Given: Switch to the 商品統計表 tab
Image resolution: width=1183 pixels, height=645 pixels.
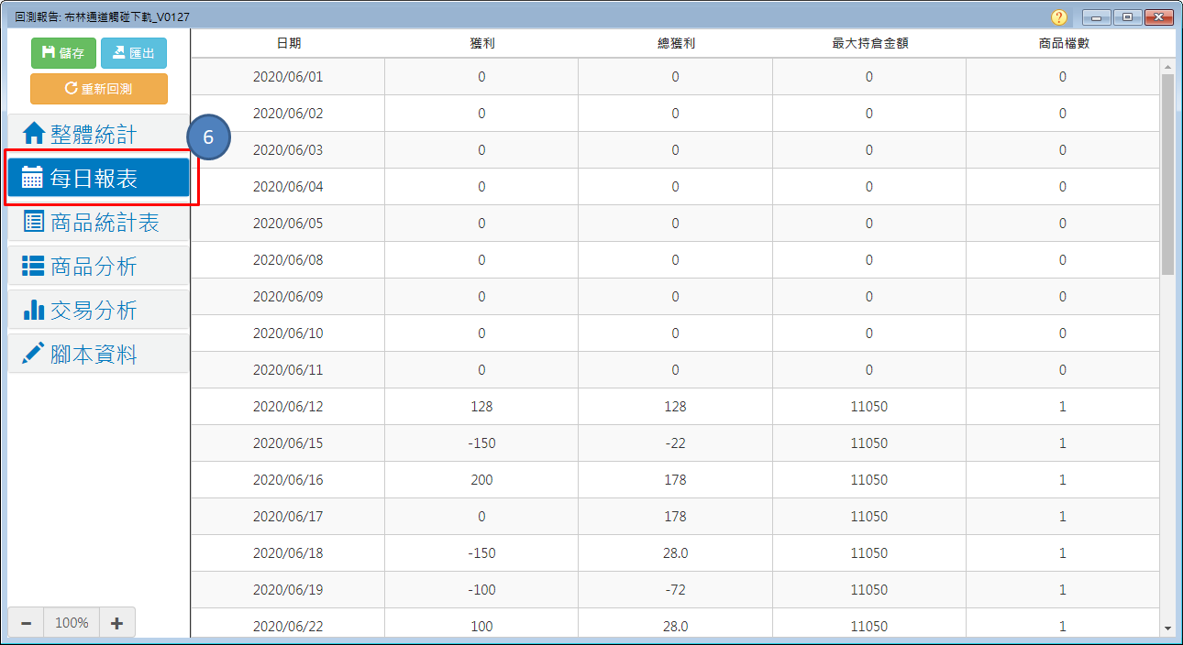Looking at the screenshot, I should [x=98, y=223].
